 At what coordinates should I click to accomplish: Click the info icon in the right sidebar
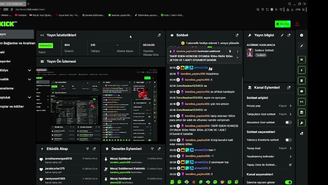(302, 35)
